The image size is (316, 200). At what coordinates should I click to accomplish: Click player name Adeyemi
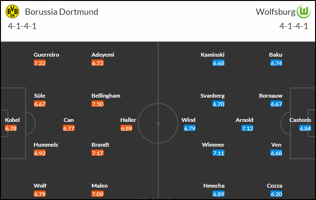click(103, 55)
